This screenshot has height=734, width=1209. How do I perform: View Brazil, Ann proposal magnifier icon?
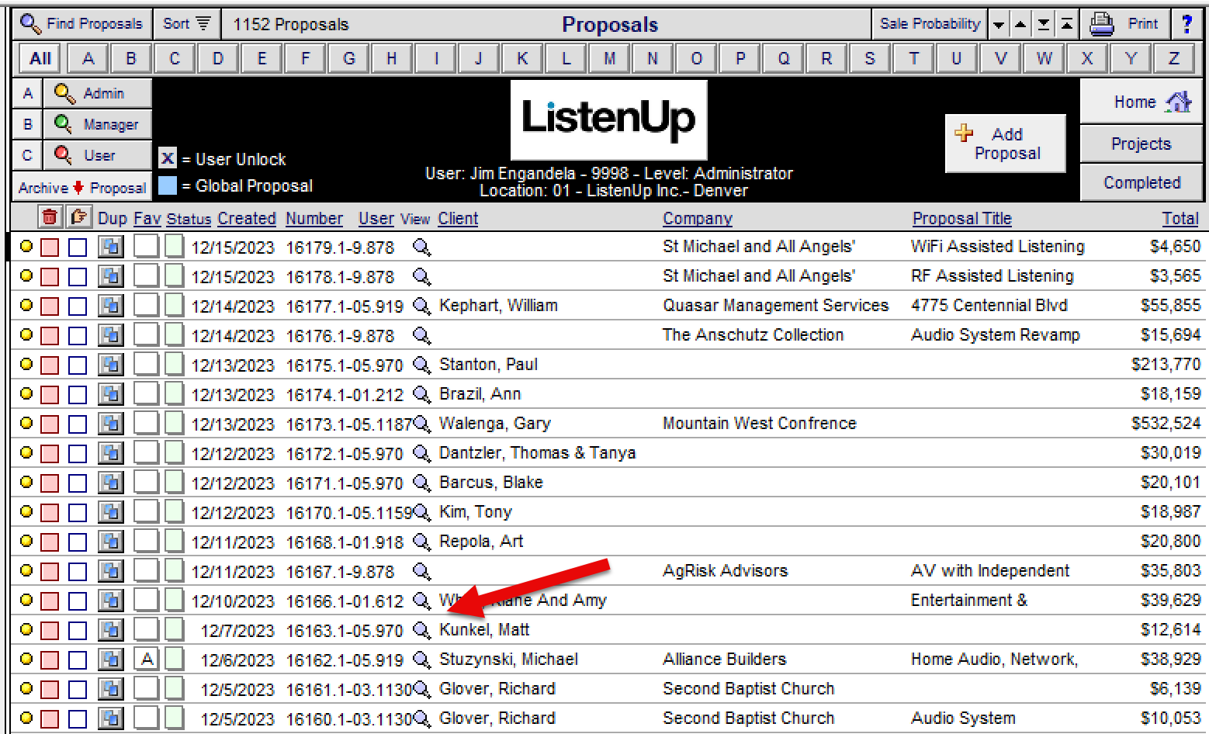[421, 394]
